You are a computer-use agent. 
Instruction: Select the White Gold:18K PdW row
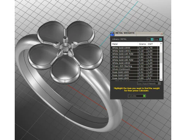135,60
